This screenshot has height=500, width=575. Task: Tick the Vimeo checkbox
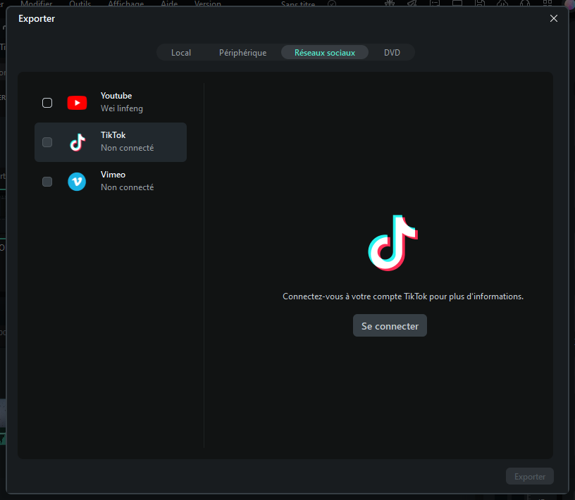[47, 182]
